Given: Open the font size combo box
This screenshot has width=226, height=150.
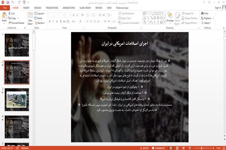Looking at the screenshot, I should [68, 15].
